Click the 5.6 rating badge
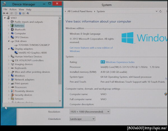Image resolution: width=168 pixels, height=131 pixels. pyautogui.click(x=103, y=62)
